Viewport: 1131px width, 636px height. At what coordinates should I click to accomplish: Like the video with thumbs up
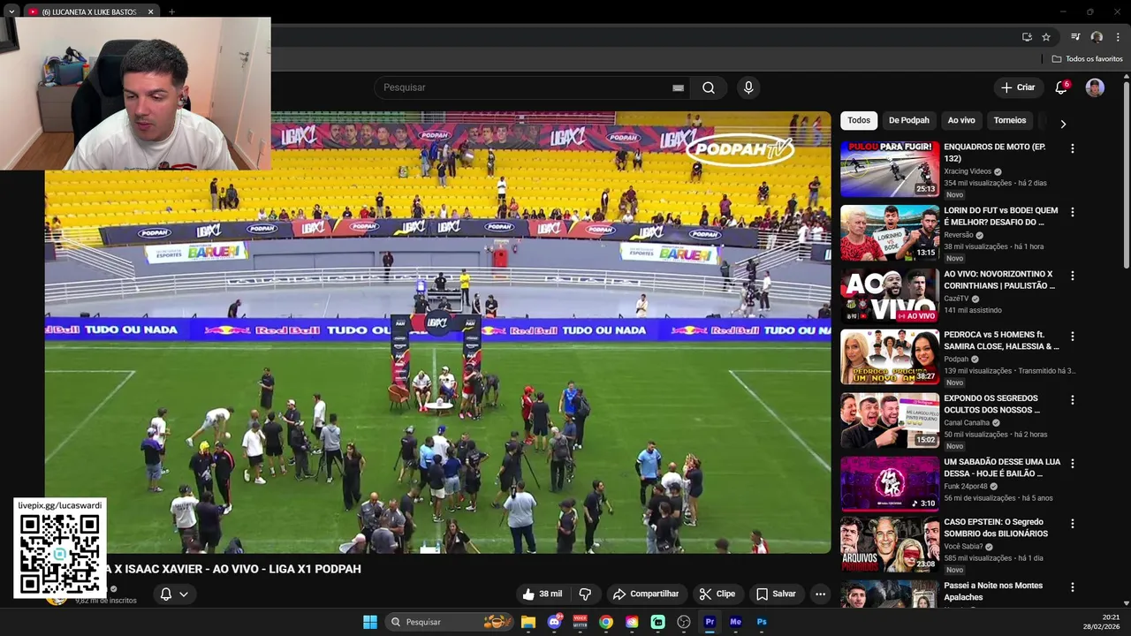[x=542, y=594]
